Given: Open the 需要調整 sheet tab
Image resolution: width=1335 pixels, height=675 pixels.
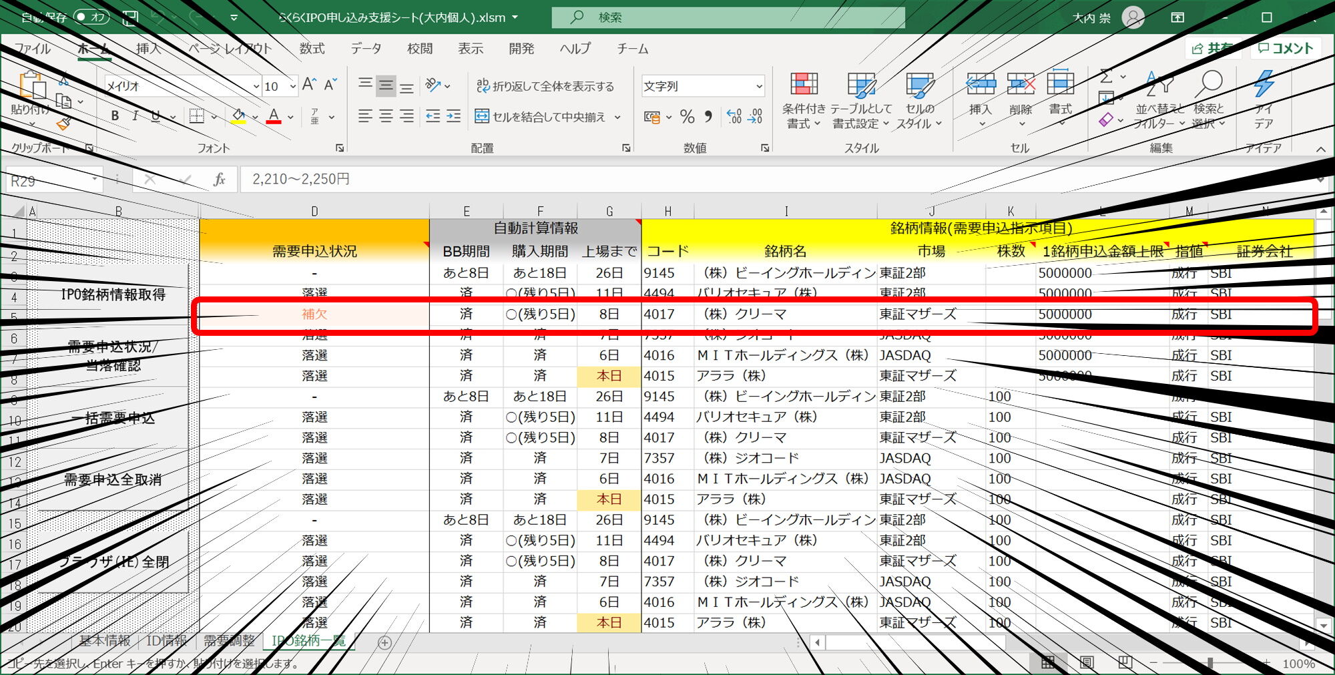Looking at the screenshot, I should coord(229,641).
